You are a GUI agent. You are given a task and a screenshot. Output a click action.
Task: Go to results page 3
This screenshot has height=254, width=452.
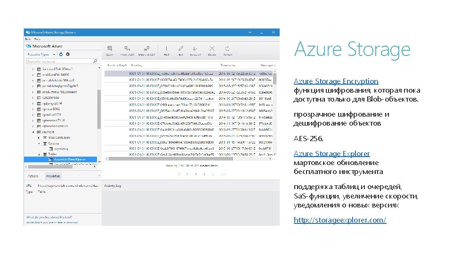[195, 174]
